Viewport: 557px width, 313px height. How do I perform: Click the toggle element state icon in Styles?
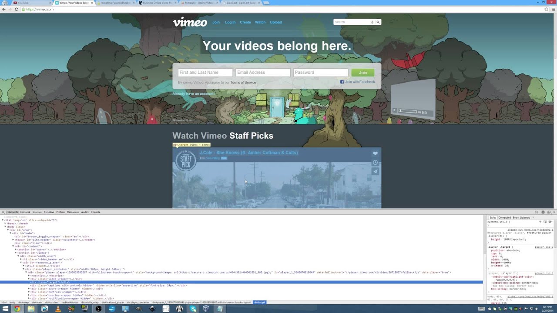coord(545,222)
